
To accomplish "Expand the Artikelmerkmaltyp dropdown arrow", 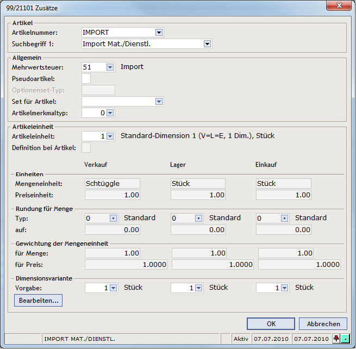I will click(x=110, y=113).
